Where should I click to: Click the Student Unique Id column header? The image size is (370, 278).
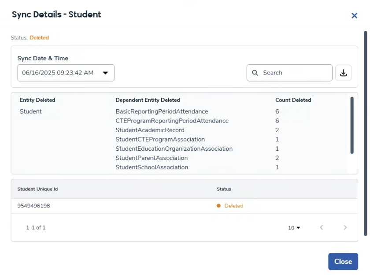point(37,189)
